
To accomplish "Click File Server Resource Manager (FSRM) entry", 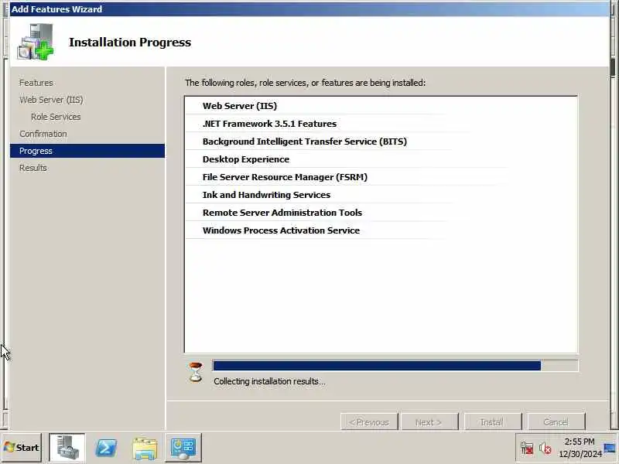I will tap(285, 177).
